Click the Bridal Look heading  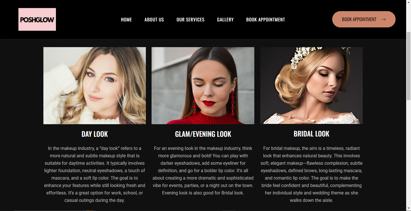tap(311, 134)
